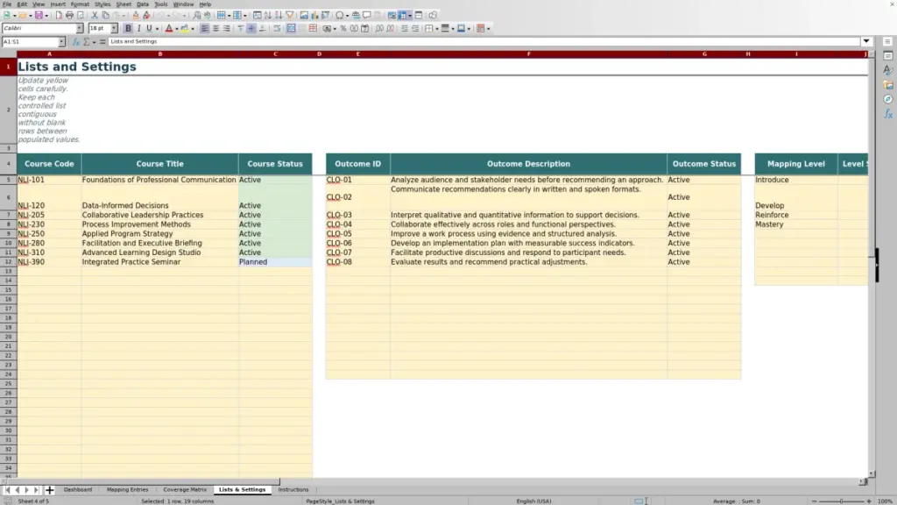
Task: Click the Course Title column header cell
Action: [160, 164]
